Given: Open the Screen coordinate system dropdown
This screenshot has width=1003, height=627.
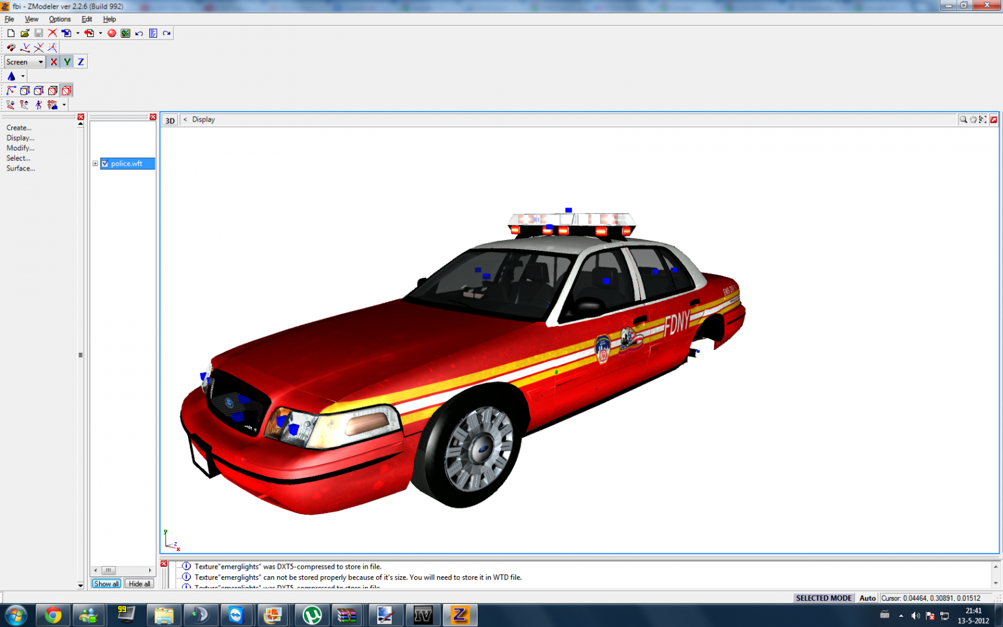Looking at the screenshot, I should (x=41, y=62).
